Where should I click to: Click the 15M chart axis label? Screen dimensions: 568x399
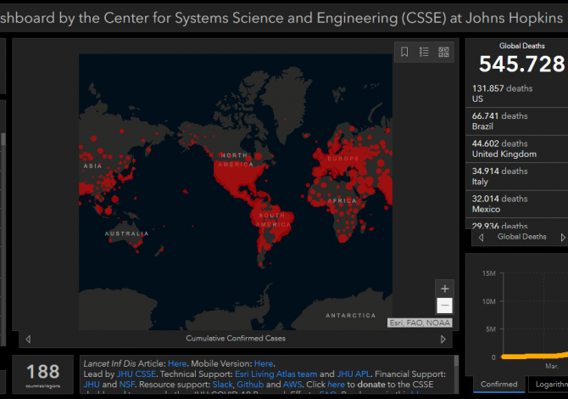click(x=488, y=273)
